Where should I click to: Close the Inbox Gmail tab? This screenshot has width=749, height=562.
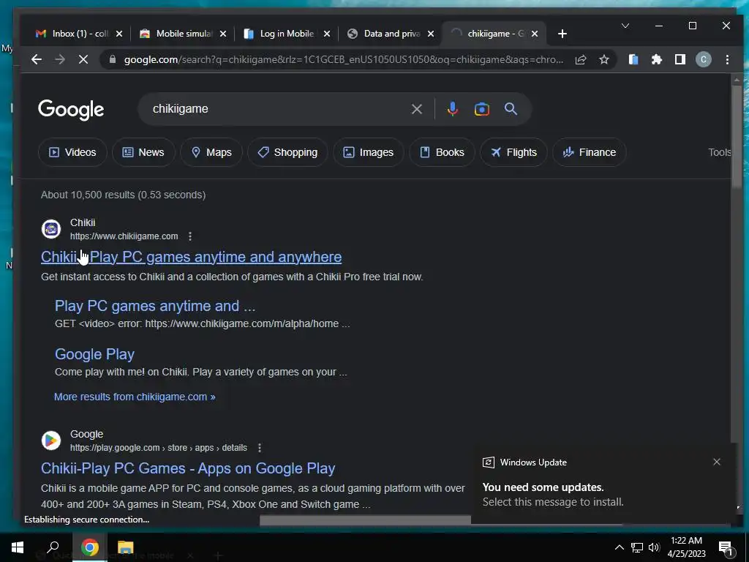(119, 34)
